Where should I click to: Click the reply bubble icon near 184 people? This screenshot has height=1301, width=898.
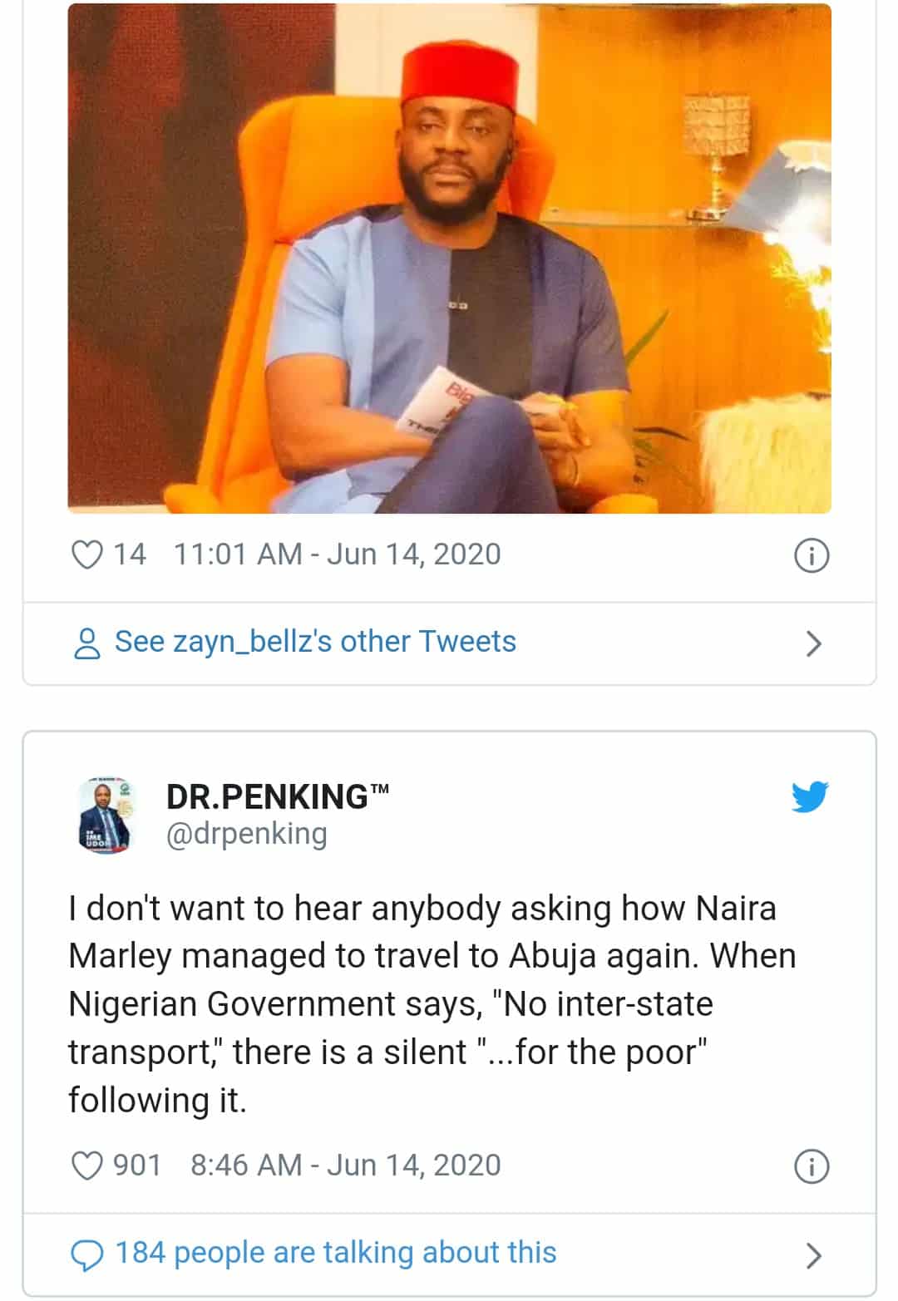coord(87,1254)
